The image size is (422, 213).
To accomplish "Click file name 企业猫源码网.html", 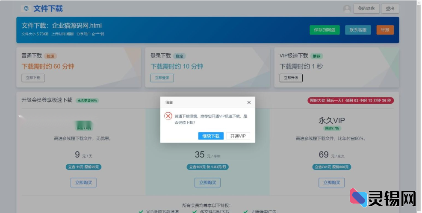I will click(x=77, y=26).
